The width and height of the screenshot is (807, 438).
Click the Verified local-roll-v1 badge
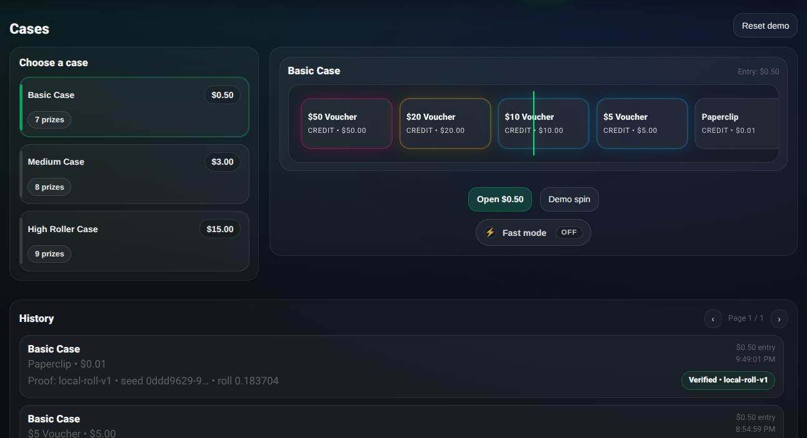pos(728,380)
